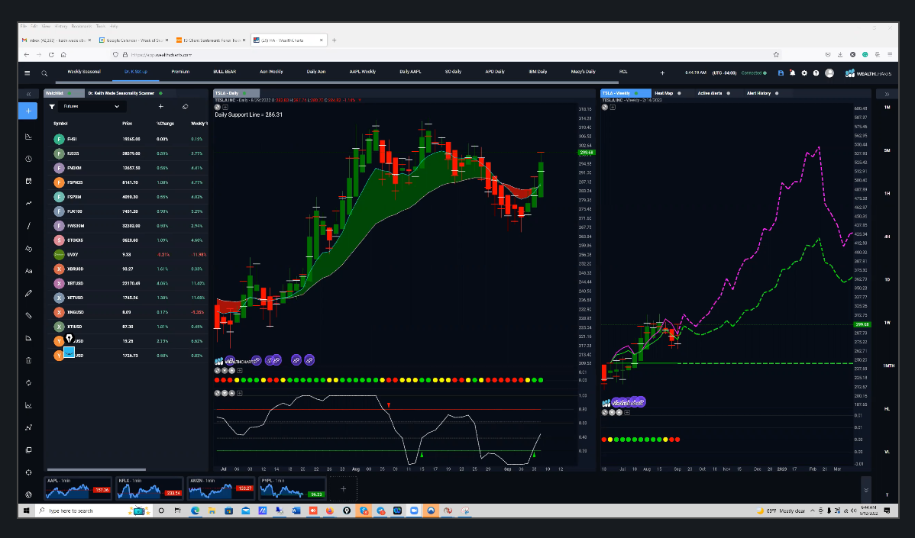Expand the right sidebar with double chevron
This screenshot has height=538, width=915.
[887, 94]
